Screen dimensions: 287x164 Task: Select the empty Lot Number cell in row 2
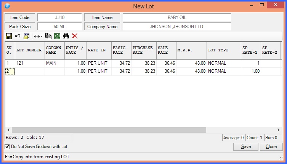pyautogui.click(x=29, y=71)
